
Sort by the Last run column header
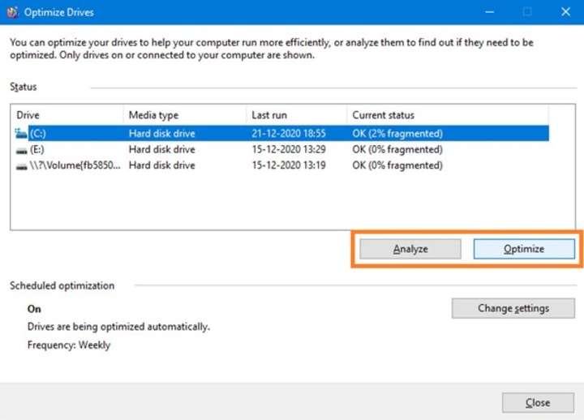point(297,115)
